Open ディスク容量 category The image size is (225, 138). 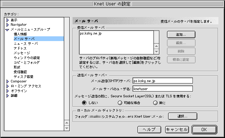point(24,77)
